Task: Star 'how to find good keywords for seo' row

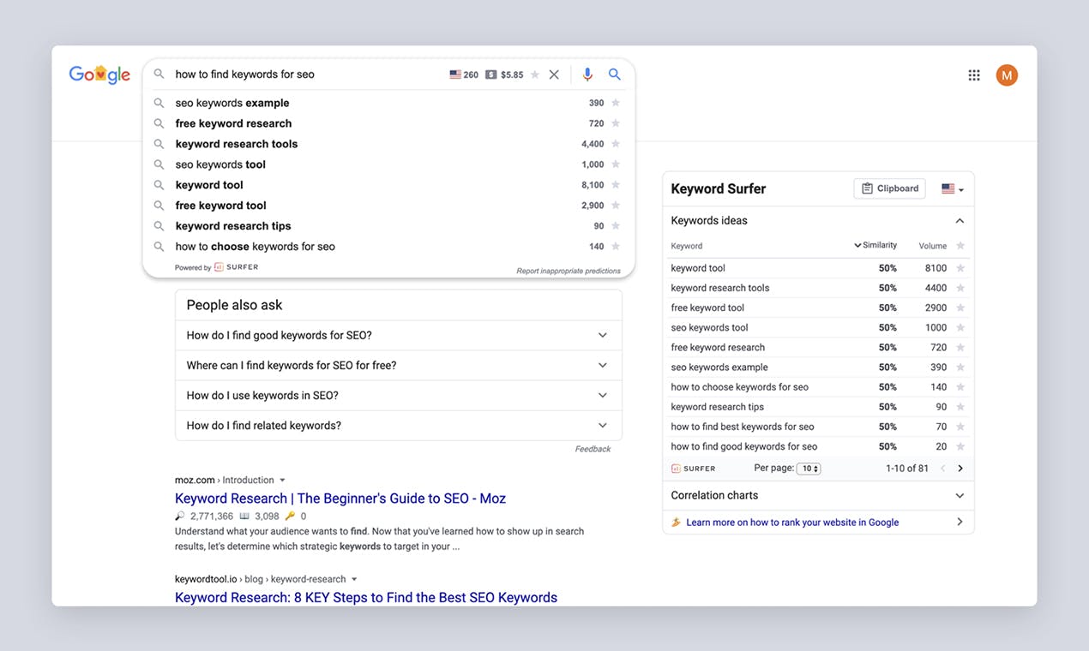Action: 960,446
